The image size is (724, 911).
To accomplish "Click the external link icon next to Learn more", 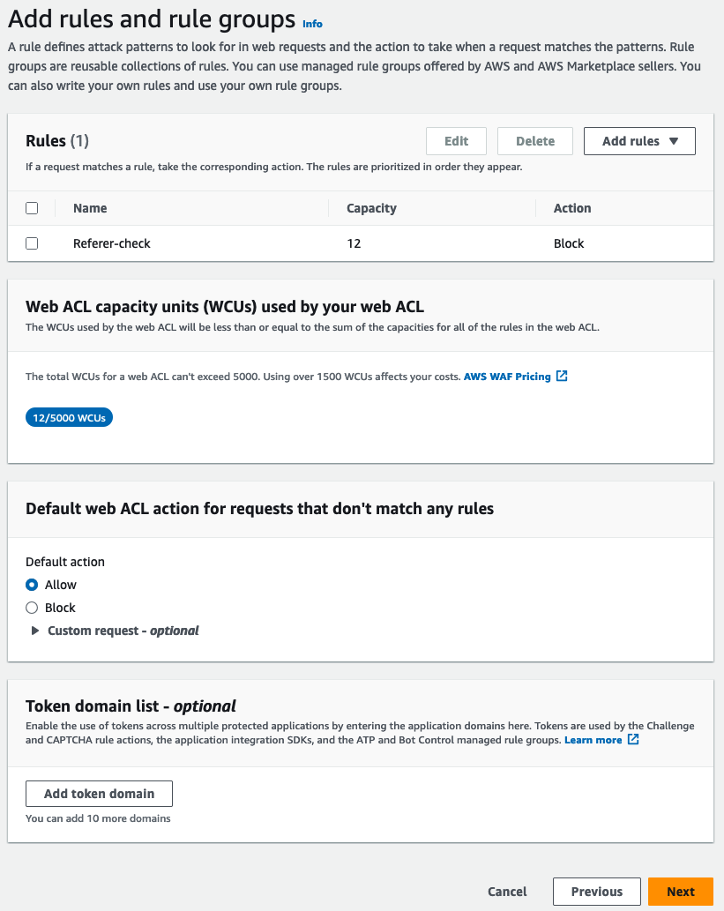I will [631, 740].
